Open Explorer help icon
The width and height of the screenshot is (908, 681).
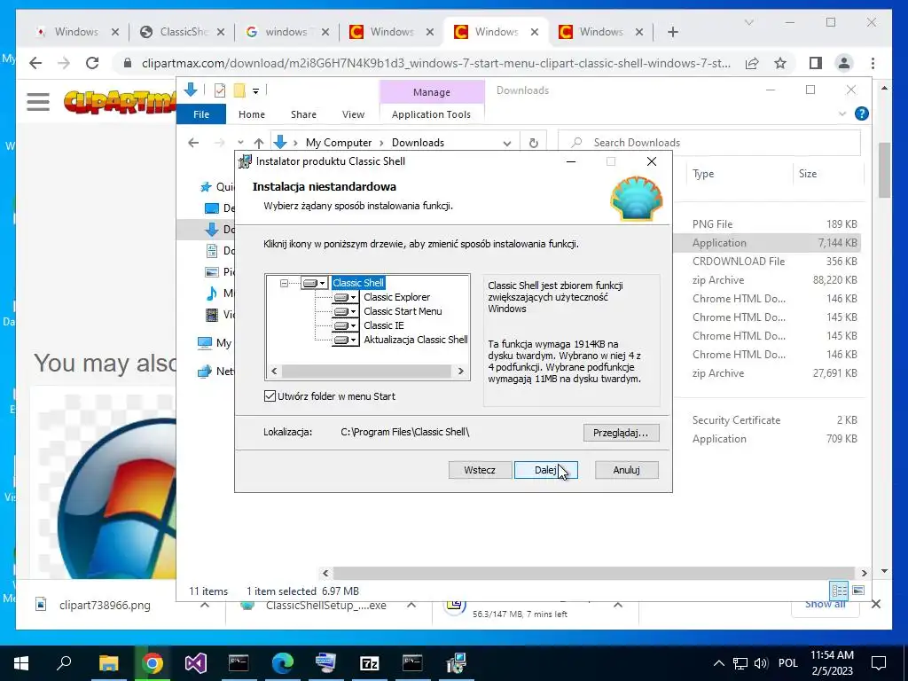(861, 114)
